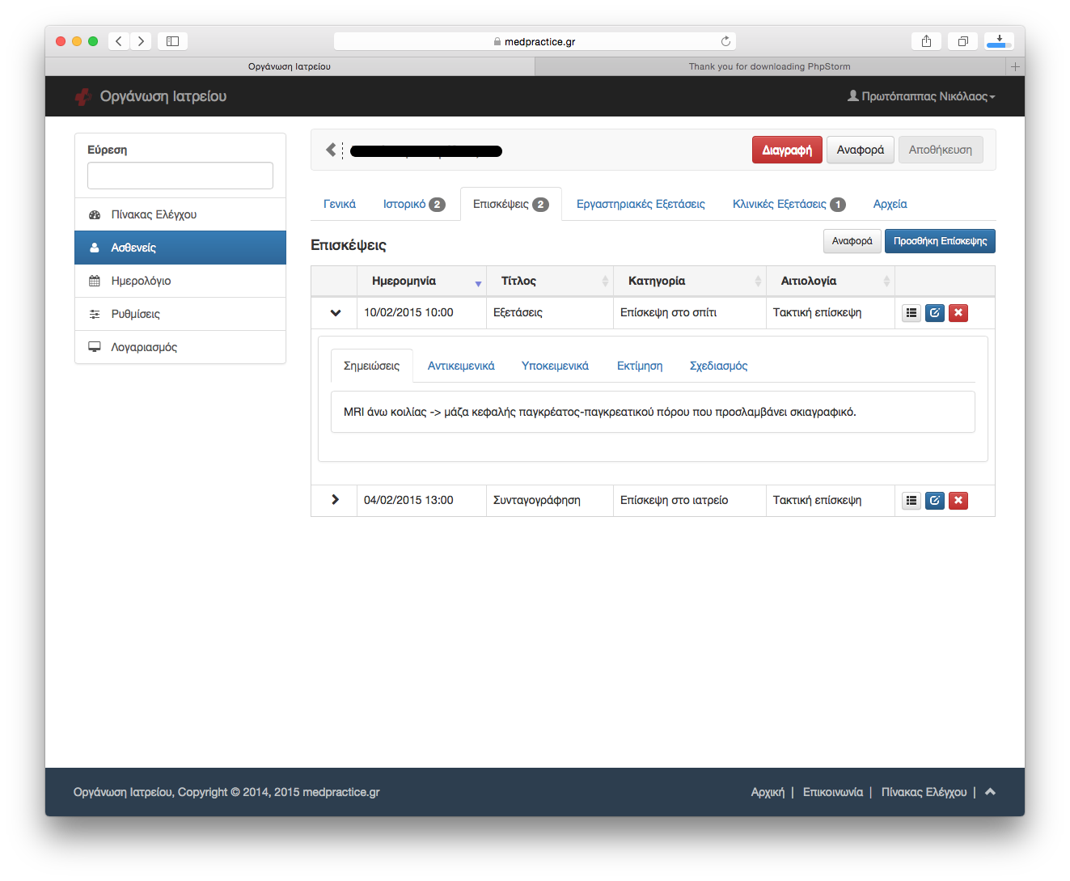Delete the 10/02/2015 visit with the red X
The image size is (1070, 881).
958,313
